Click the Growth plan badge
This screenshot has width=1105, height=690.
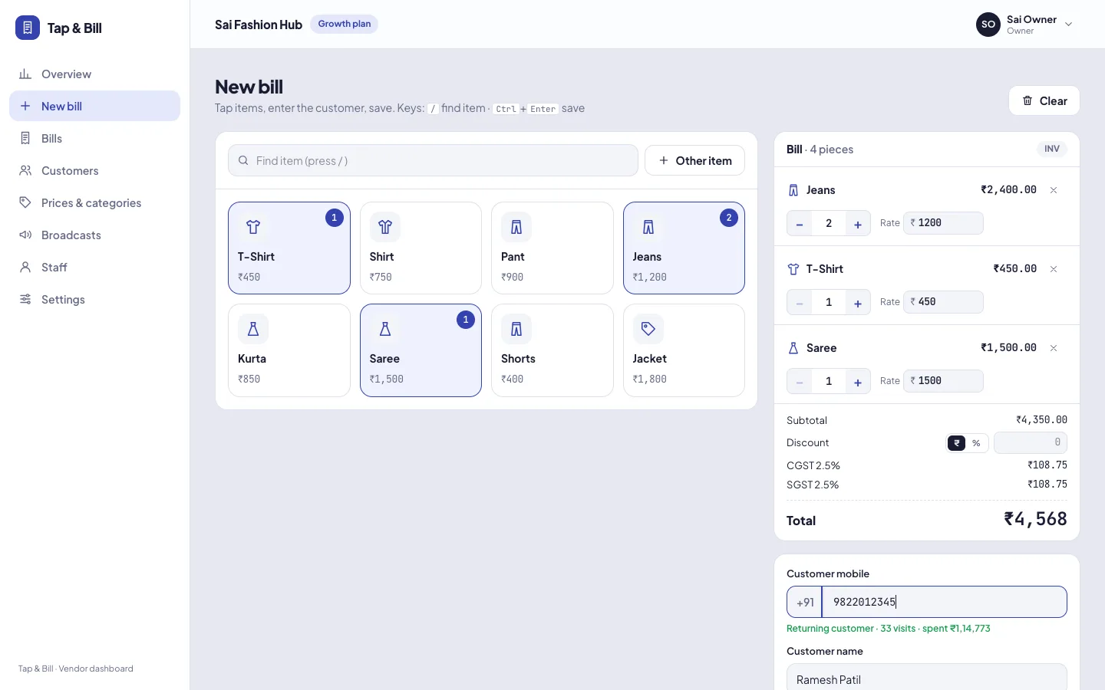tap(344, 24)
